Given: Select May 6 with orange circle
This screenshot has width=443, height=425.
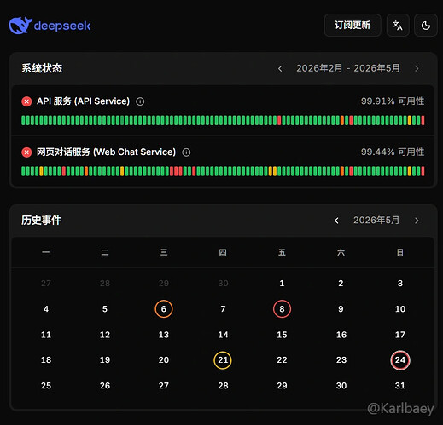Looking at the screenshot, I should pyautogui.click(x=164, y=309).
